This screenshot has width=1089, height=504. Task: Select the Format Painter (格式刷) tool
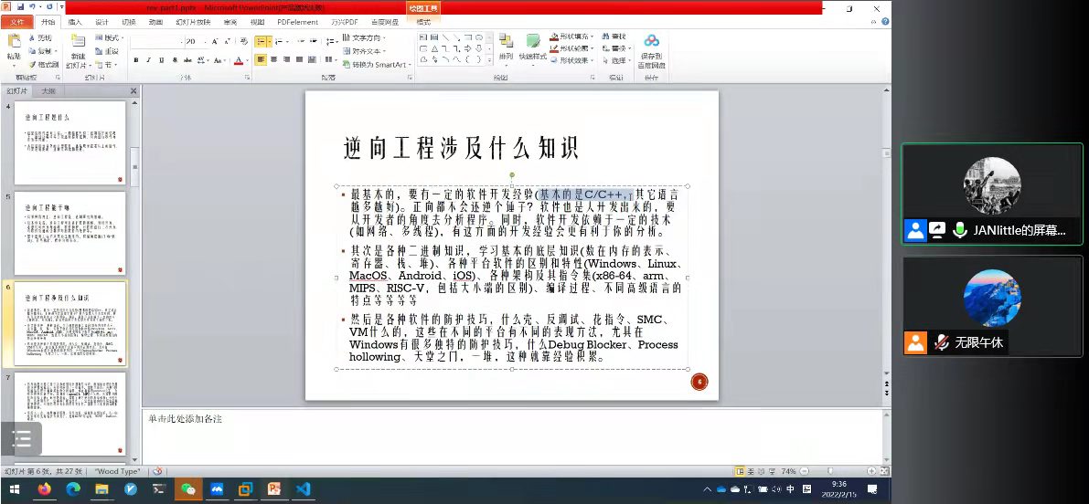[42, 65]
